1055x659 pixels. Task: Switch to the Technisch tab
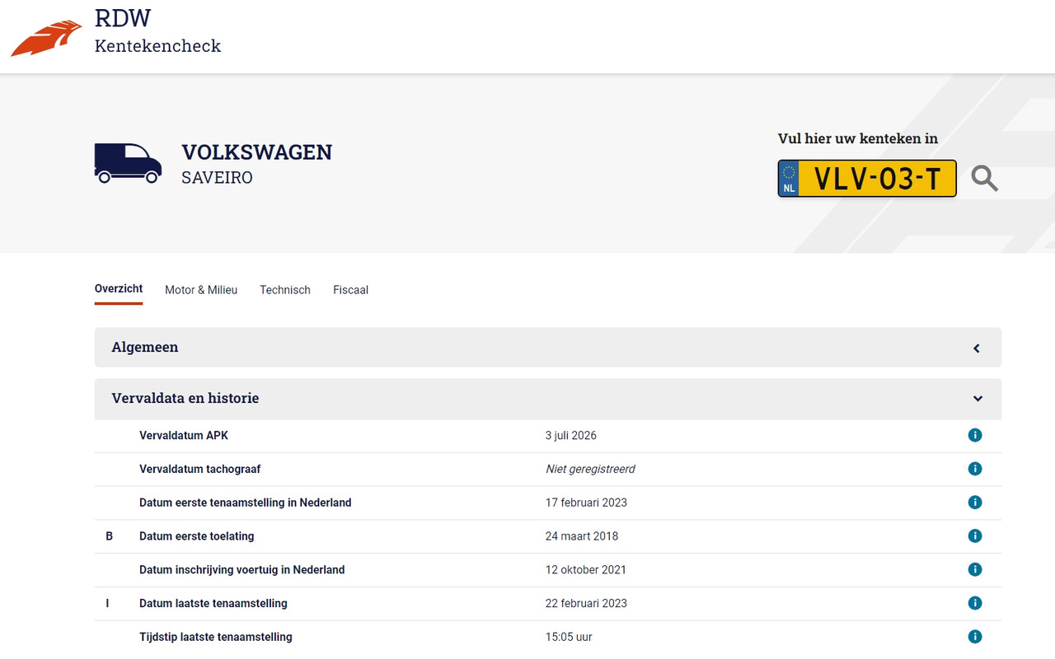[x=285, y=290]
